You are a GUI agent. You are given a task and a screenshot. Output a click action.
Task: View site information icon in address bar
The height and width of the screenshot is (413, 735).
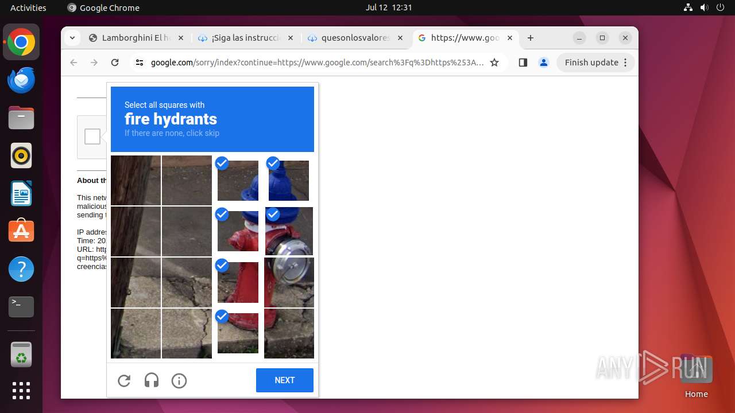point(140,63)
